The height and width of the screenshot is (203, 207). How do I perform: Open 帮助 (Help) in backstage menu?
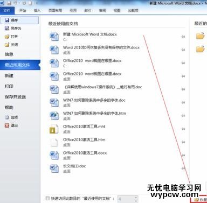9,108
